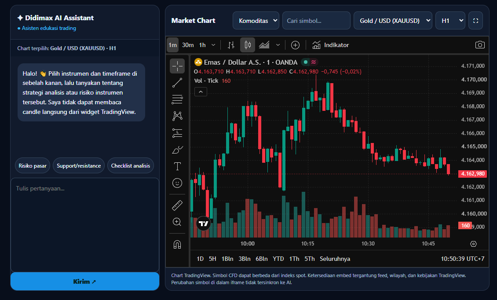The image size is (497, 300).
Task: Focus the Cari simbol search field
Action: tap(316, 21)
